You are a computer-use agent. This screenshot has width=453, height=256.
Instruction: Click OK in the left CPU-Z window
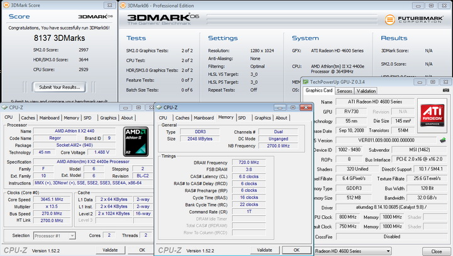click(142, 250)
